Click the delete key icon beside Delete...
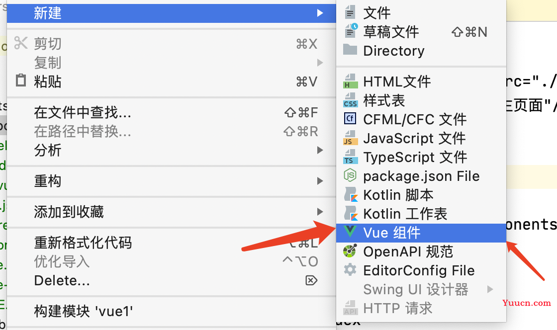The width and height of the screenshot is (557, 330). [311, 280]
